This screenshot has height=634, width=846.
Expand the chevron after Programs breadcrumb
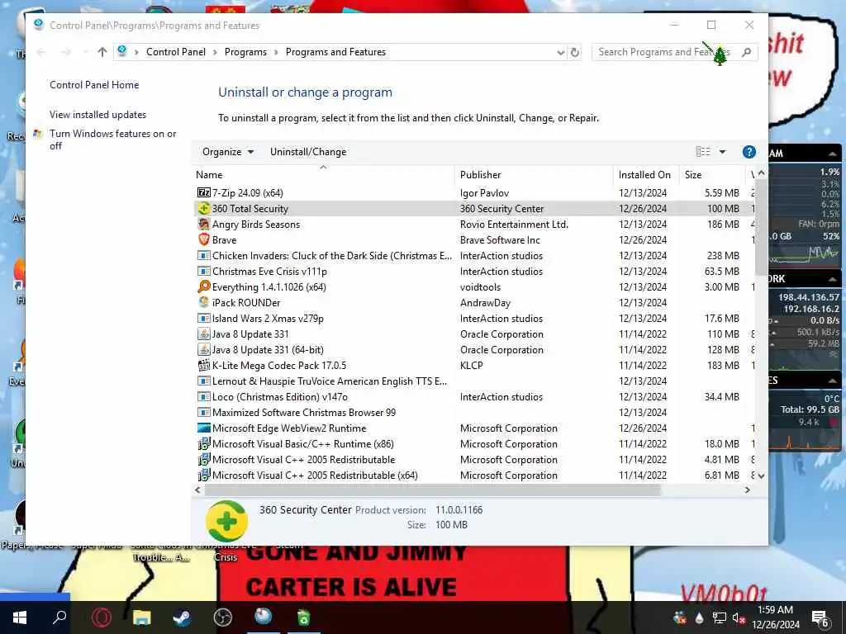click(276, 52)
